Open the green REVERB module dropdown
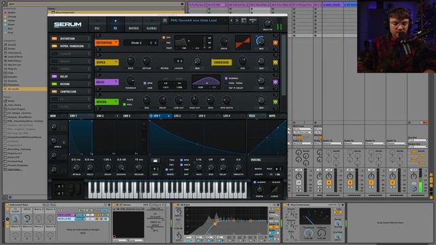Image resolution: width=436 pixels, height=245 pixels. point(107,102)
